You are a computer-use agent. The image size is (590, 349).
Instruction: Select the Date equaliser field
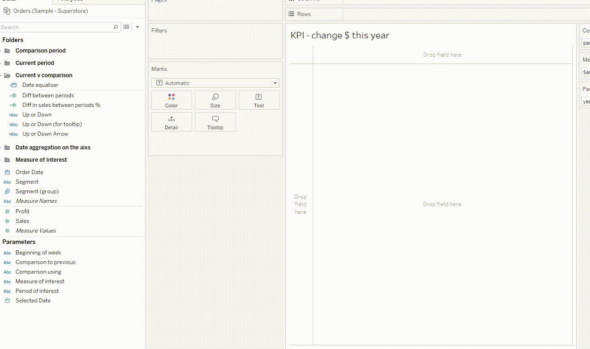(x=40, y=85)
